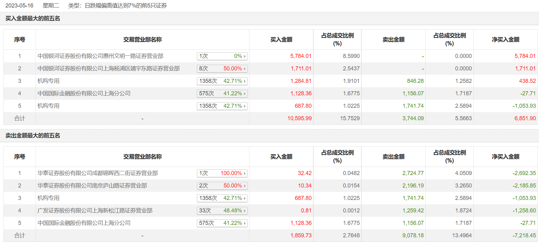Select the 10,595.99 total buy amount cell
Image resolution: width=539 pixels, height=242 pixels.
click(x=299, y=118)
